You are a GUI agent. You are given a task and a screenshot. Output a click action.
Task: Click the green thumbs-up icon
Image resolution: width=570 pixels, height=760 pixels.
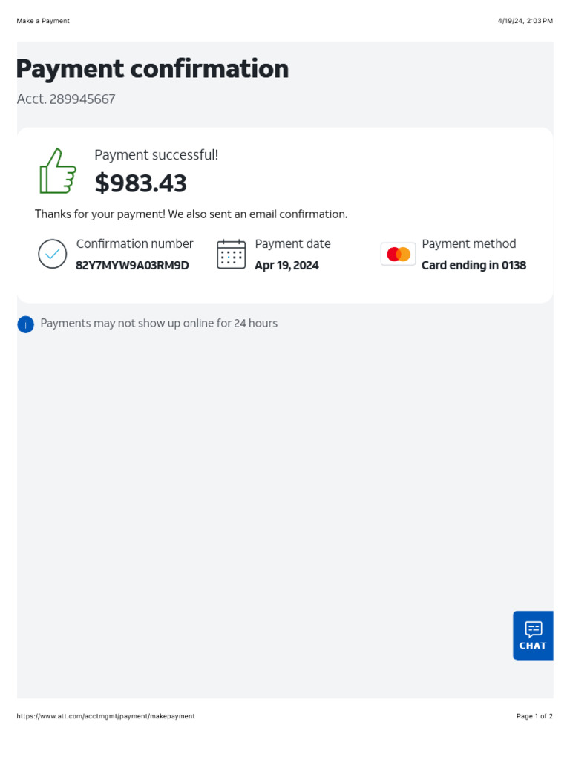pos(58,171)
